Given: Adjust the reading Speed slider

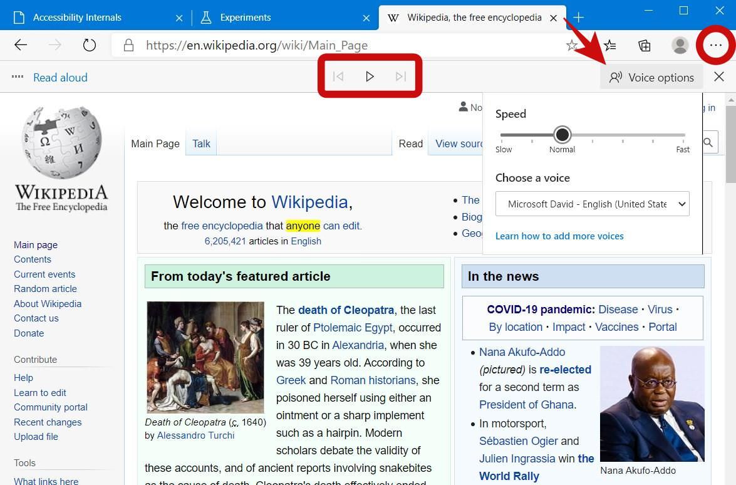Looking at the screenshot, I should point(562,135).
